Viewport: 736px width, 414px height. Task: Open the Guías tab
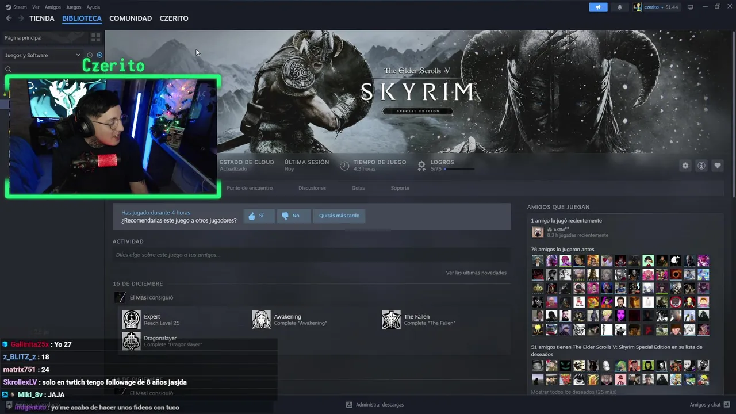point(358,188)
